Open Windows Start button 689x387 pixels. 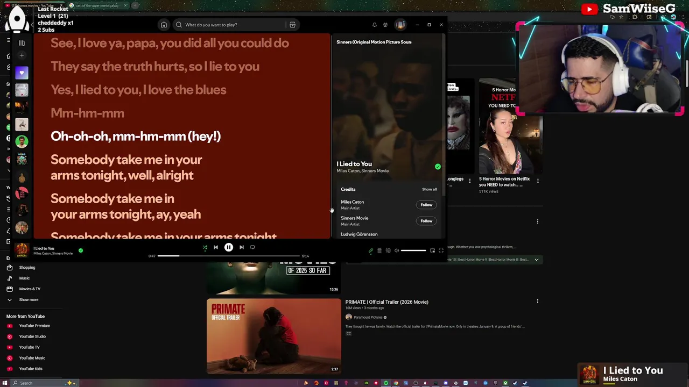[x=5, y=383]
